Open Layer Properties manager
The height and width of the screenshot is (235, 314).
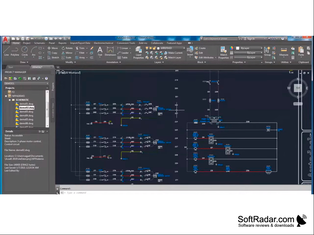click(x=138, y=53)
